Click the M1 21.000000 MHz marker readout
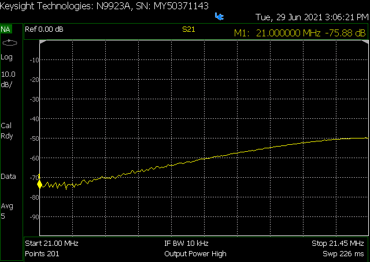The height and width of the screenshot is (262, 370). pos(299,33)
